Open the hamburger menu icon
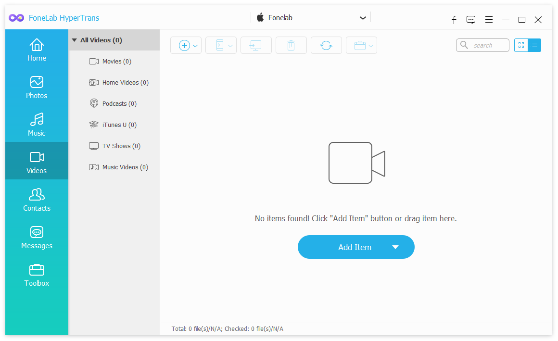Screen dimensions: 558x341 pos(489,20)
